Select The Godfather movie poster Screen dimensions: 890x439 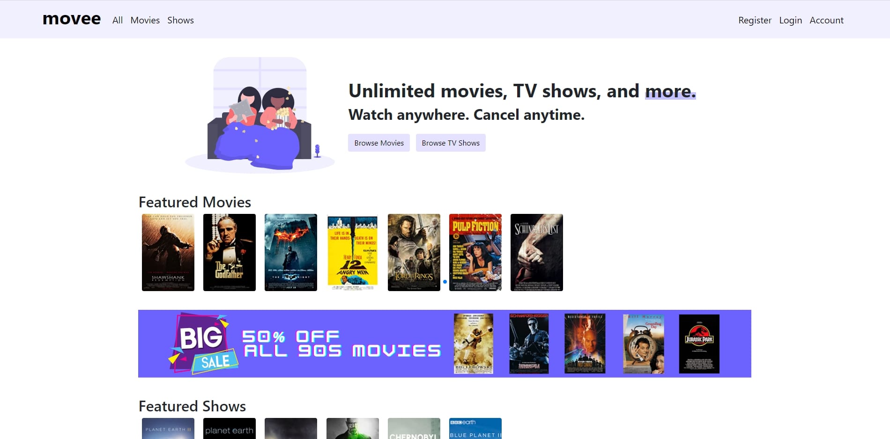click(x=230, y=252)
